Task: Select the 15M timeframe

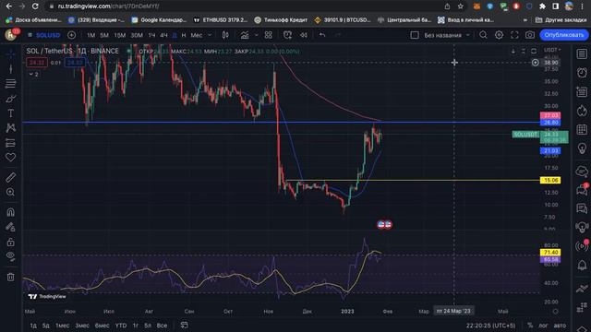Action: [x=119, y=35]
